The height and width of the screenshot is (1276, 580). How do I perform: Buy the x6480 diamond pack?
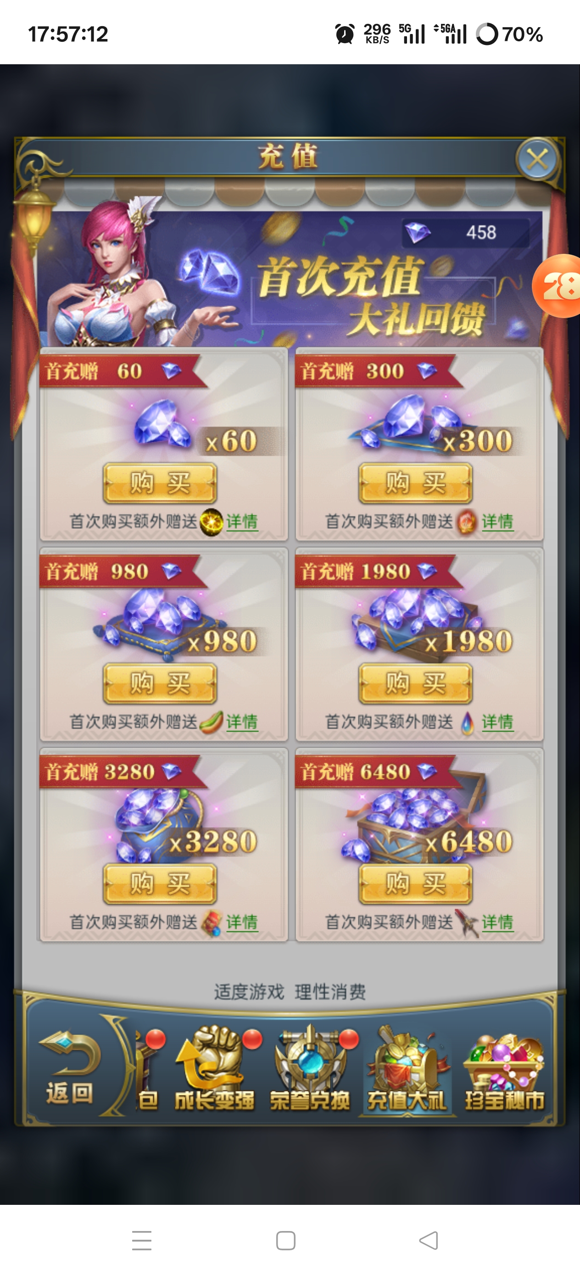point(415,884)
